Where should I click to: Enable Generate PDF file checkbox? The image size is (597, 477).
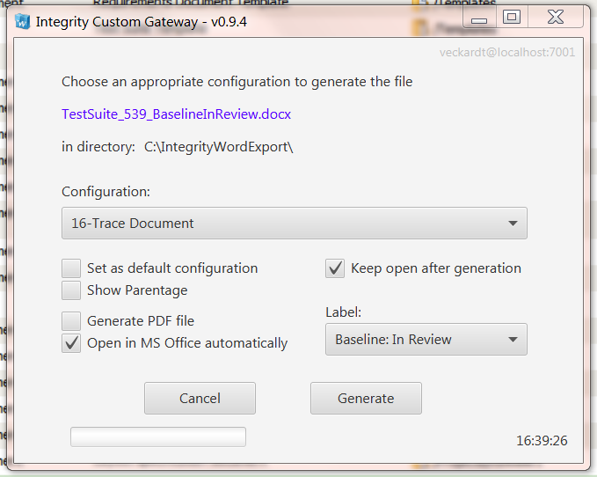71,321
